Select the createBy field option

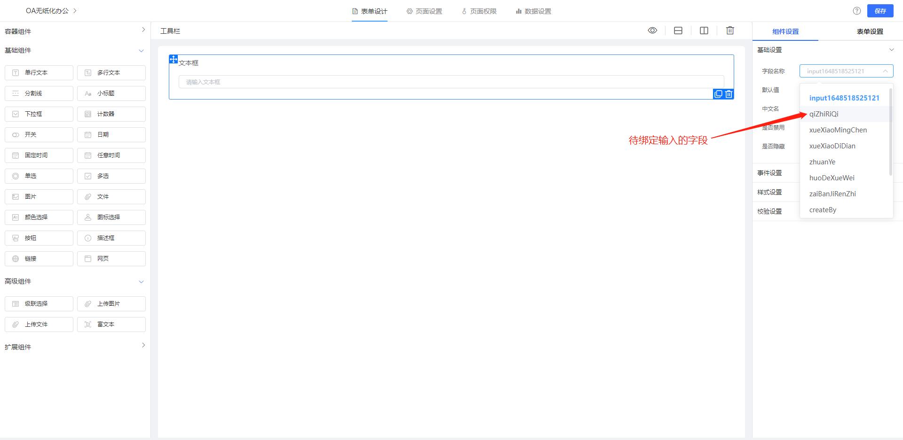(x=844, y=210)
